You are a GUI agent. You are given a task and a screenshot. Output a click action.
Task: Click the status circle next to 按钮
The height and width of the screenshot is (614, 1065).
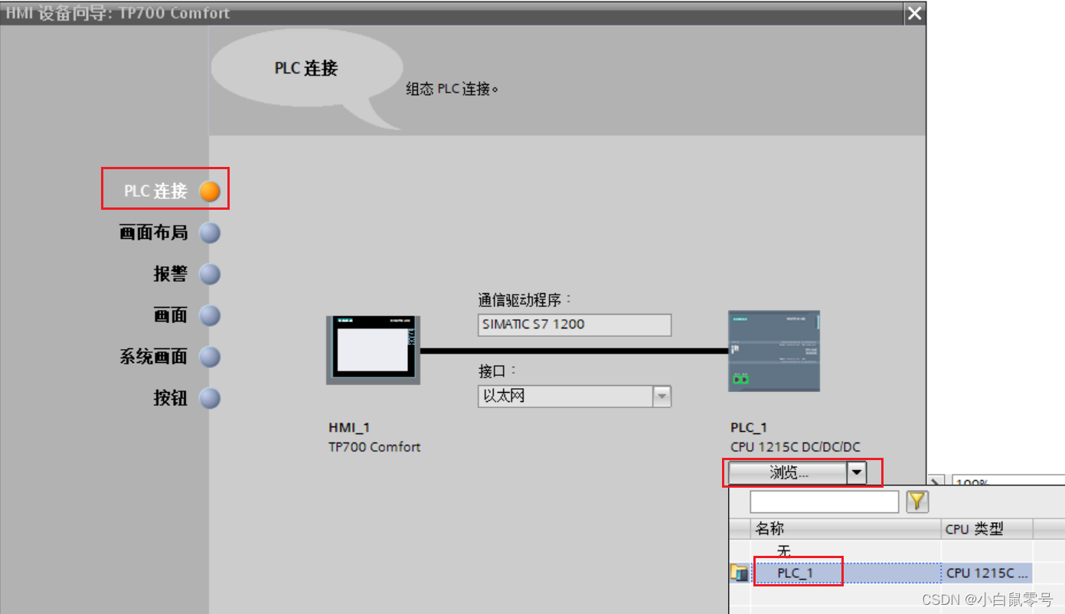click(x=209, y=398)
